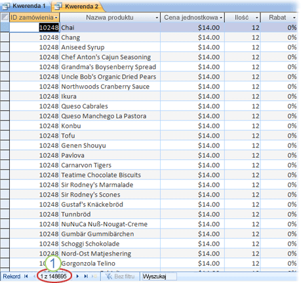The image size is (301, 283).
Task: Click the $14.00 price in Konbu row
Action: click(193, 126)
